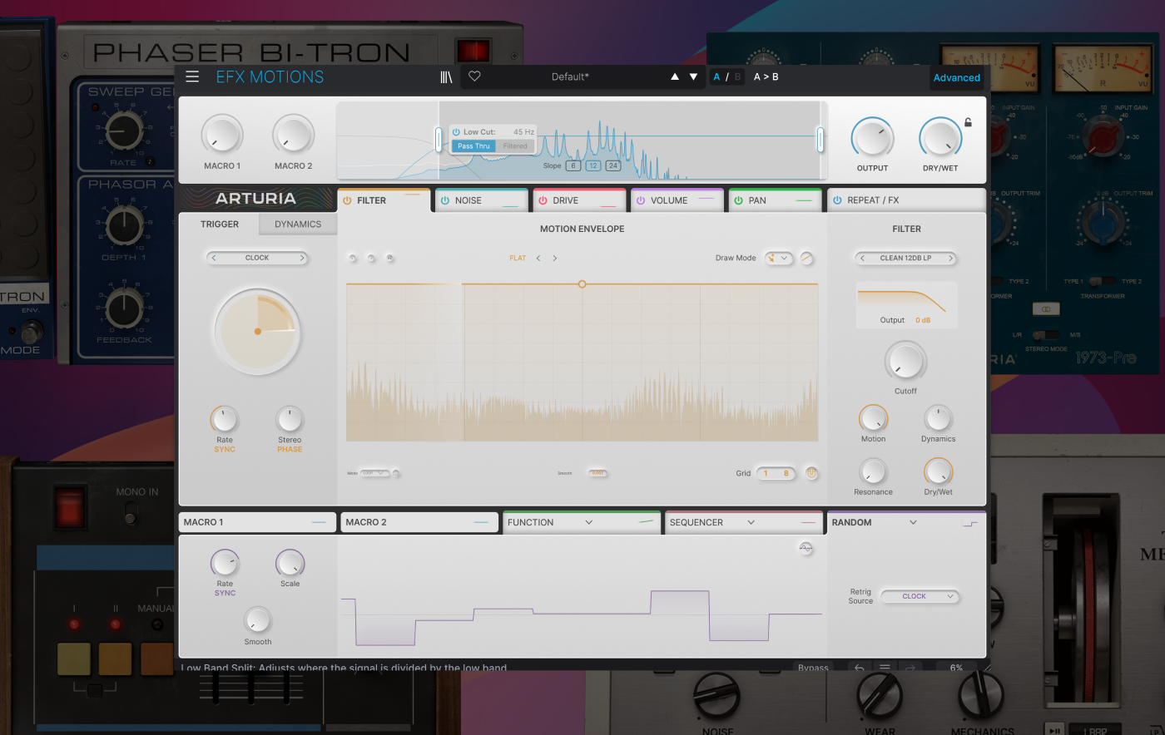The height and width of the screenshot is (735, 1165).
Task: Open the Default* preset name menu
Action: click(570, 76)
